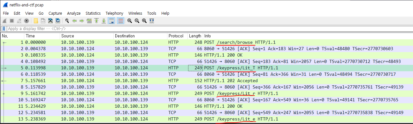This screenshot has height=124, width=413.
Task: Click the display filter bookmark icon
Action: click(x=4, y=29)
